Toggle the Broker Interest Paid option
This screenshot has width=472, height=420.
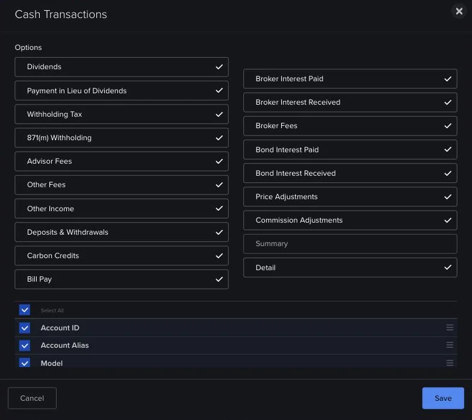[x=350, y=79]
